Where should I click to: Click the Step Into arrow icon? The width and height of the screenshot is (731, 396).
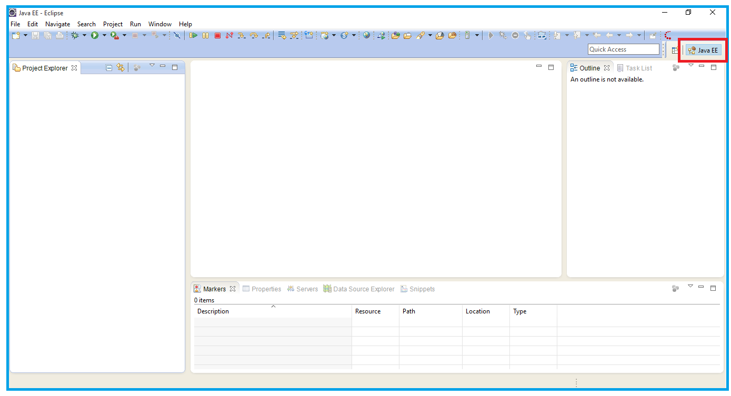241,35
